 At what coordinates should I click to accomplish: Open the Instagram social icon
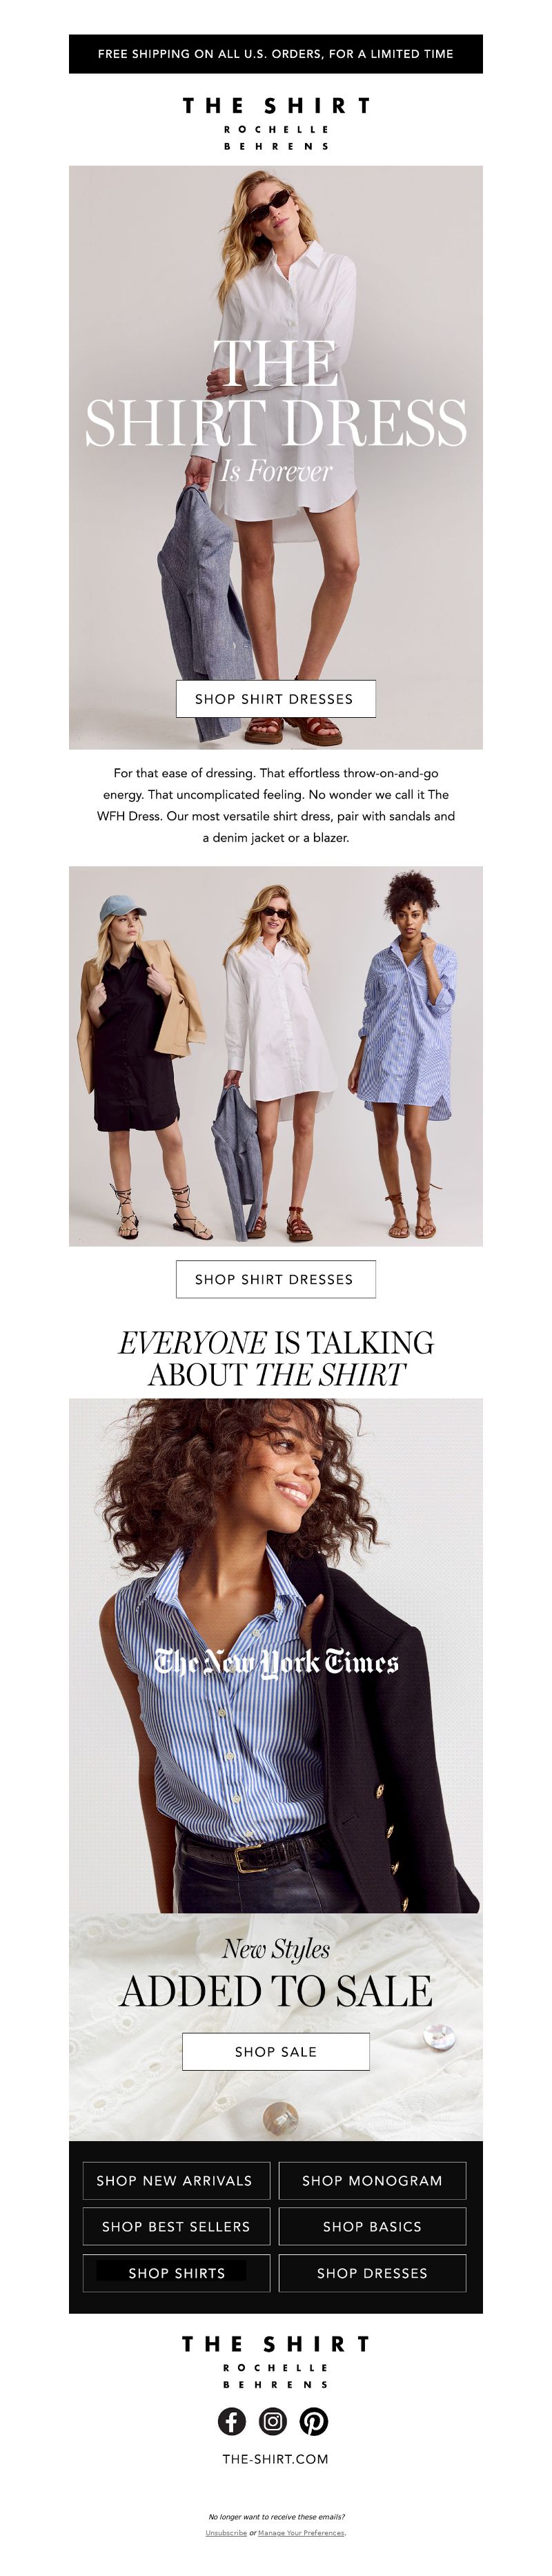click(x=273, y=2421)
